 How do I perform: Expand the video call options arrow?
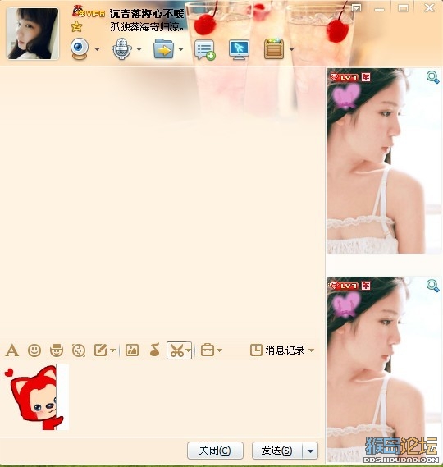(x=98, y=49)
